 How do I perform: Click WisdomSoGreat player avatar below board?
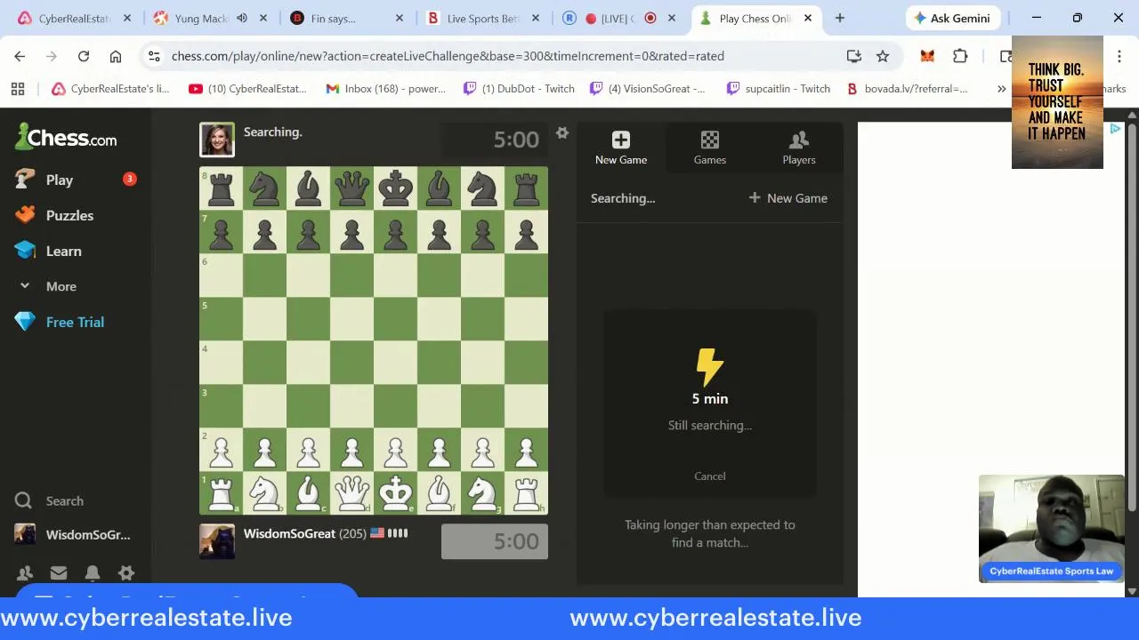[x=217, y=541]
